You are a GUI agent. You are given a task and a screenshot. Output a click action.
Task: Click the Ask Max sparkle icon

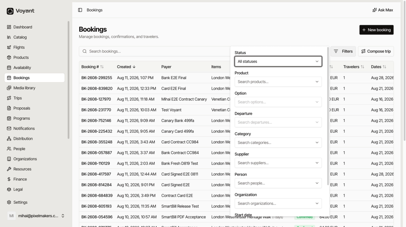pos(375,10)
